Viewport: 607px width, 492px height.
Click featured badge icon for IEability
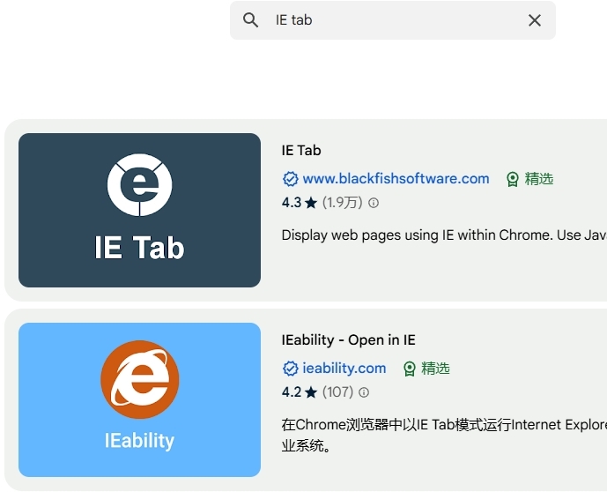pyautogui.click(x=409, y=369)
